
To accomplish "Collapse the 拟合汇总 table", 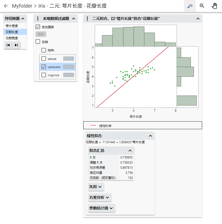I will 130,151.
